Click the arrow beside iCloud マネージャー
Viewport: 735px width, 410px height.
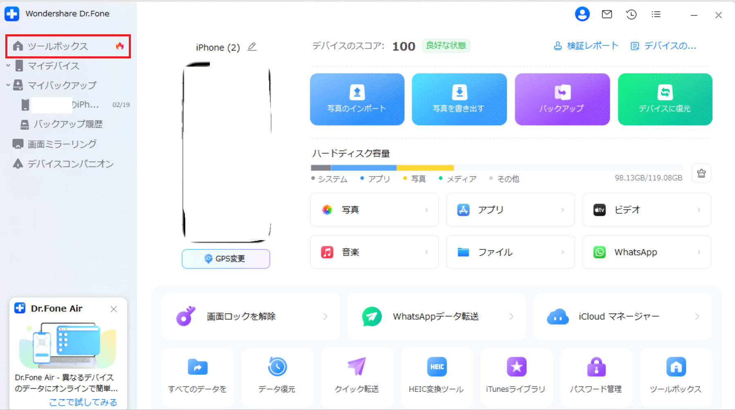pos(697,316)
